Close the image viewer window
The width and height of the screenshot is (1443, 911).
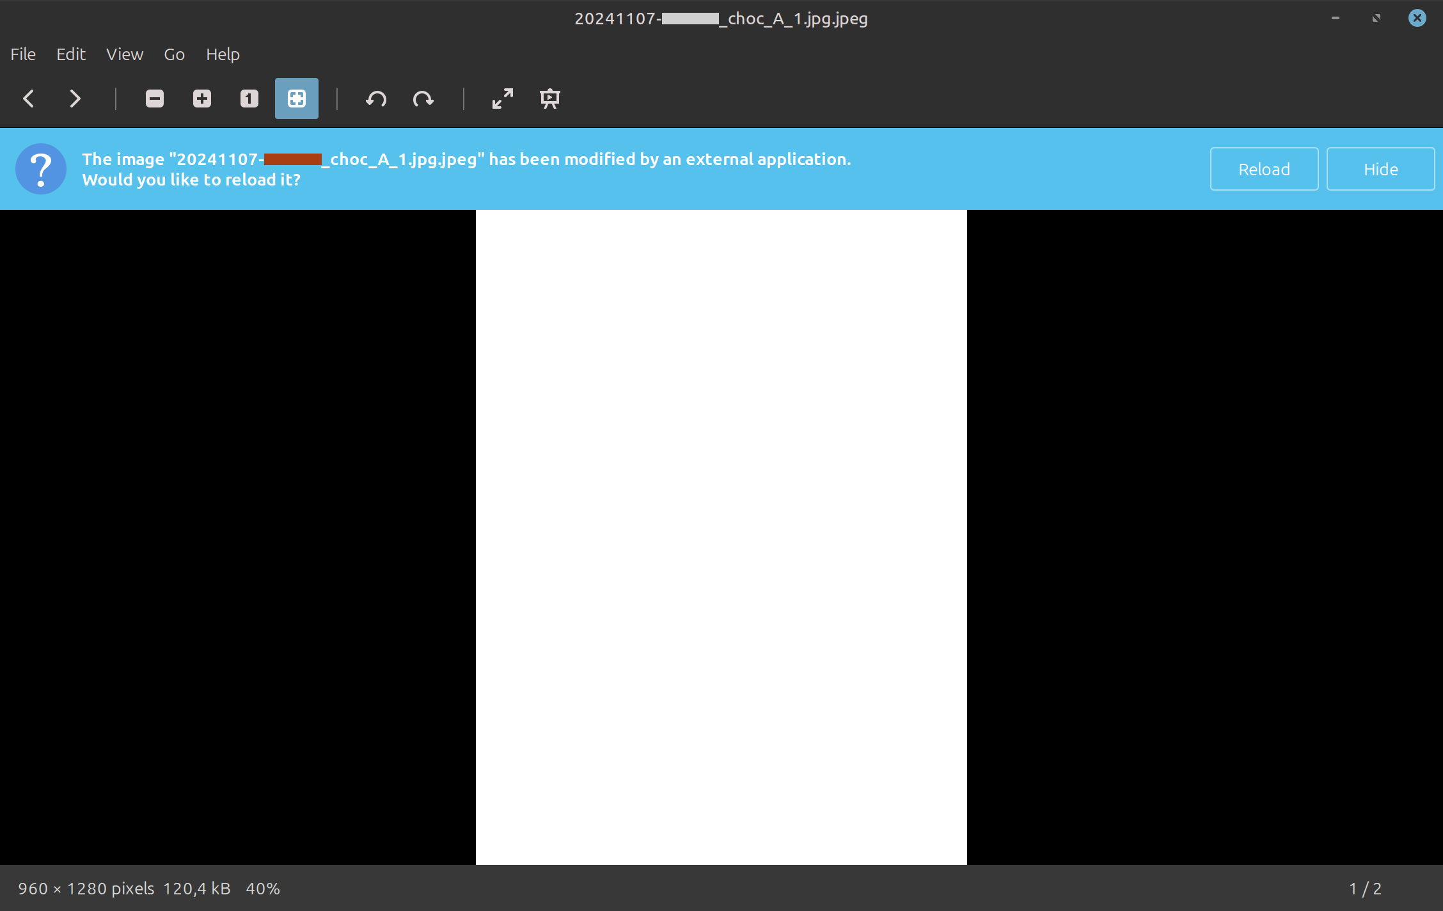1417,18
